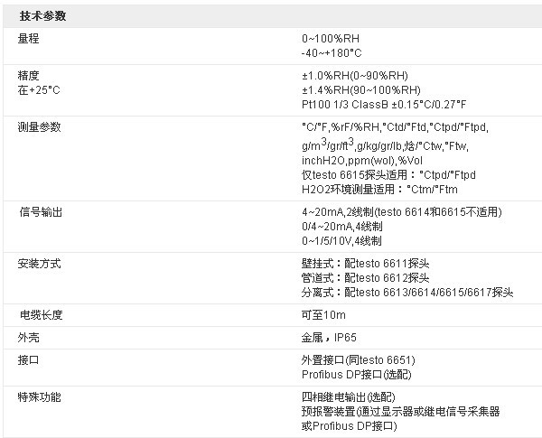Image resolution: width=542 pixels, height=438 pixels.
Task: Select the ±1.0%RH(0~90%RH) accuracy line
Action: coord(354,75)
